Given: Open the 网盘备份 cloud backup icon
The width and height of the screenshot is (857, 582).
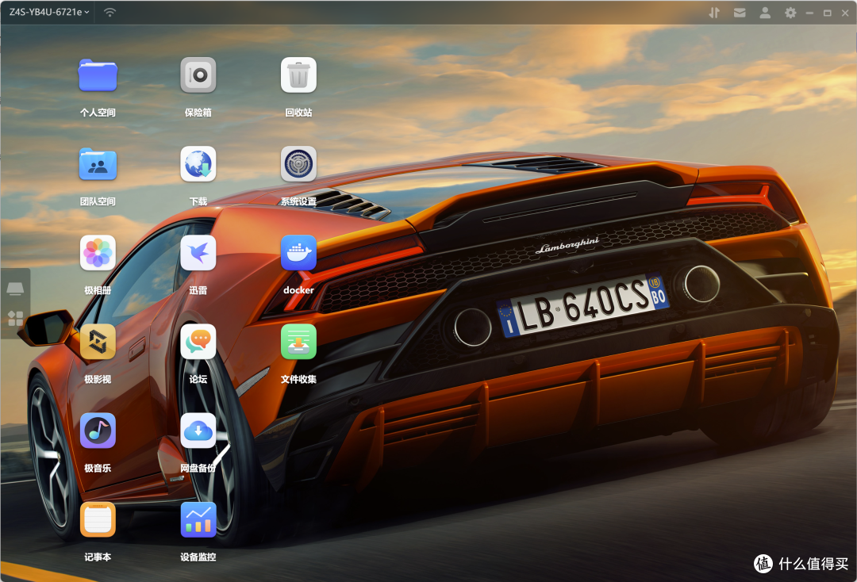Looking at the screenshot, I should point(198,431).
